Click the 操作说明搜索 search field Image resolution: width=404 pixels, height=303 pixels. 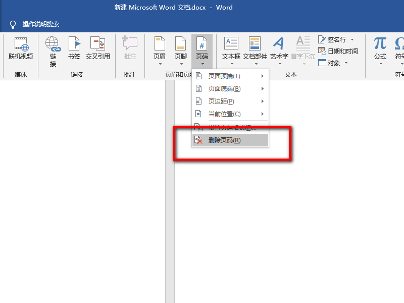(x=41, y=24)
